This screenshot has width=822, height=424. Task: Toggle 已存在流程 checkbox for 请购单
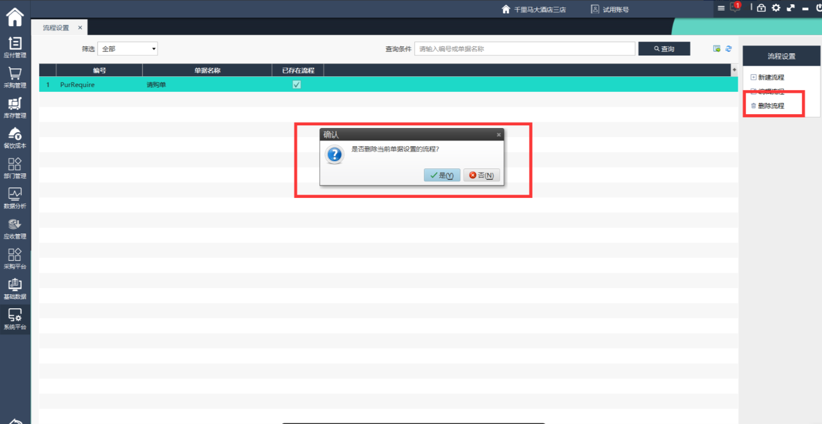tap(297, 85)
